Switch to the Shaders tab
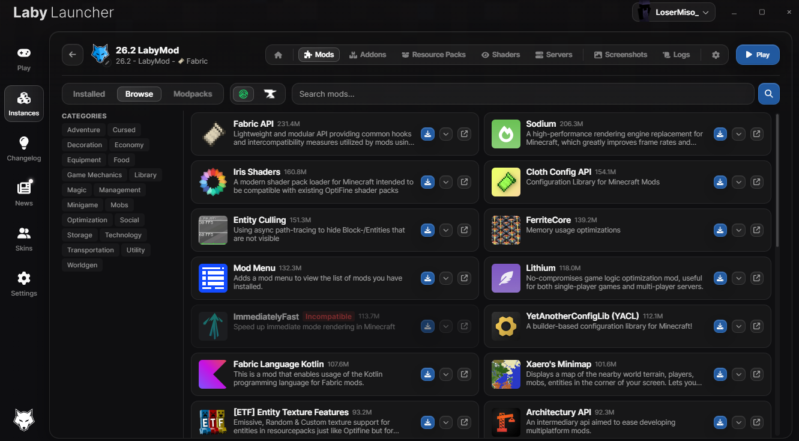 point(501,55)
